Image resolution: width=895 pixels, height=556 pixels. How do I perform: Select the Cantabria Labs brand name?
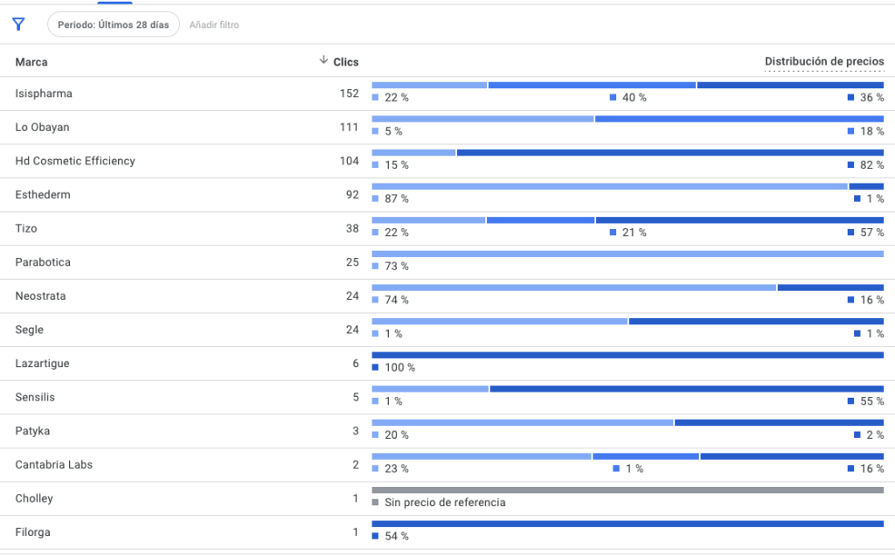click(53, 465)
